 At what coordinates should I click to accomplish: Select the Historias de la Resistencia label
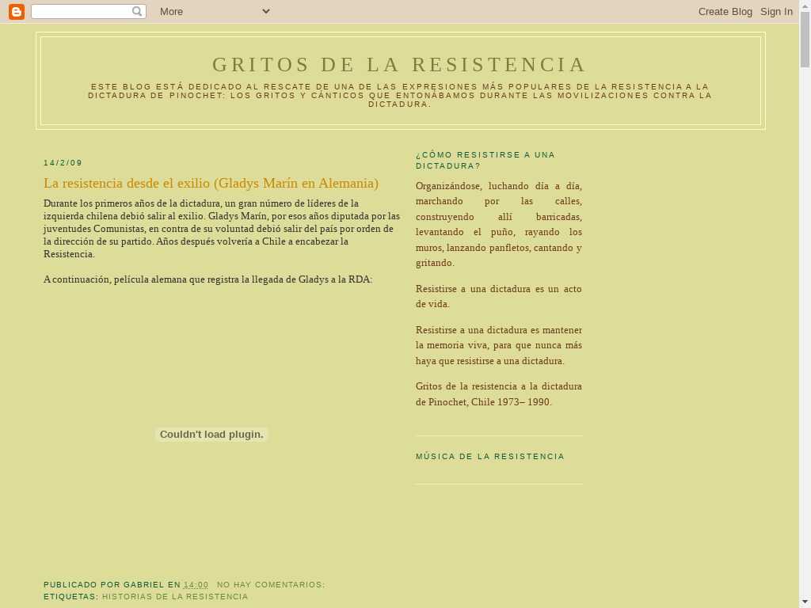pos(175,597)
